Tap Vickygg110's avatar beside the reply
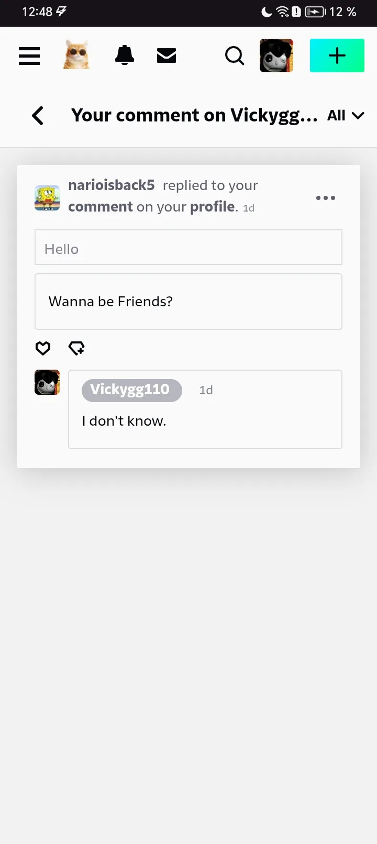 tap(47, 382)
